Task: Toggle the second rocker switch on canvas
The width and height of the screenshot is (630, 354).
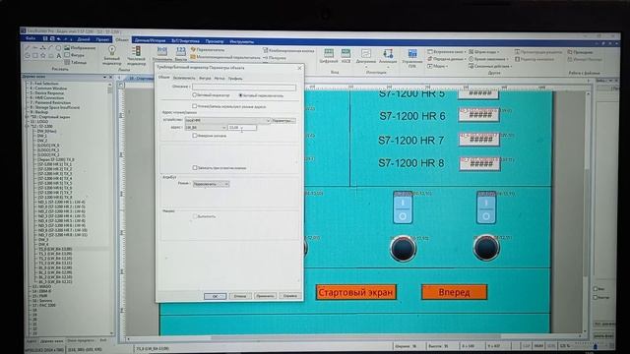Action: tap(486, 207)
